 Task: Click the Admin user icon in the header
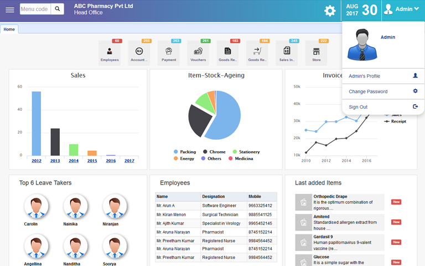click(x=388, y=9)
